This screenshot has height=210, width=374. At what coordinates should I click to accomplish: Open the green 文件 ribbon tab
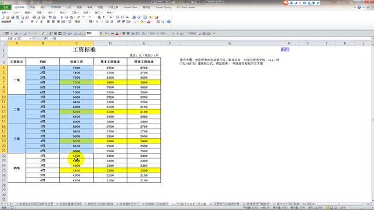5,7
